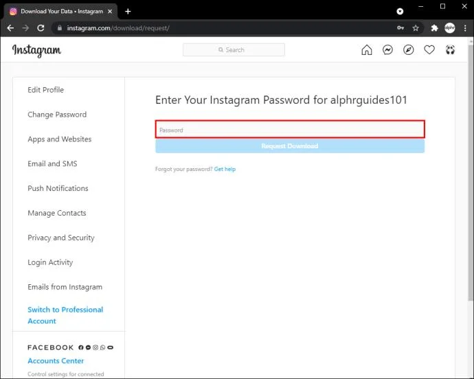Open Change Password settings

tap(57, 115)
